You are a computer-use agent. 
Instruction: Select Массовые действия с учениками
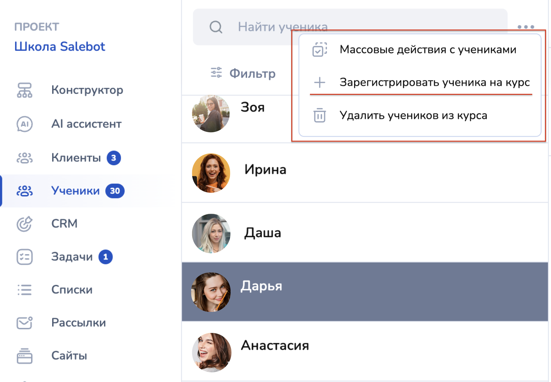428,50
